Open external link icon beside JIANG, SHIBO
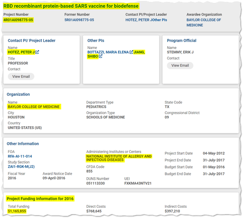The height and width of the screenshot is (218, 243). point(101,56)
